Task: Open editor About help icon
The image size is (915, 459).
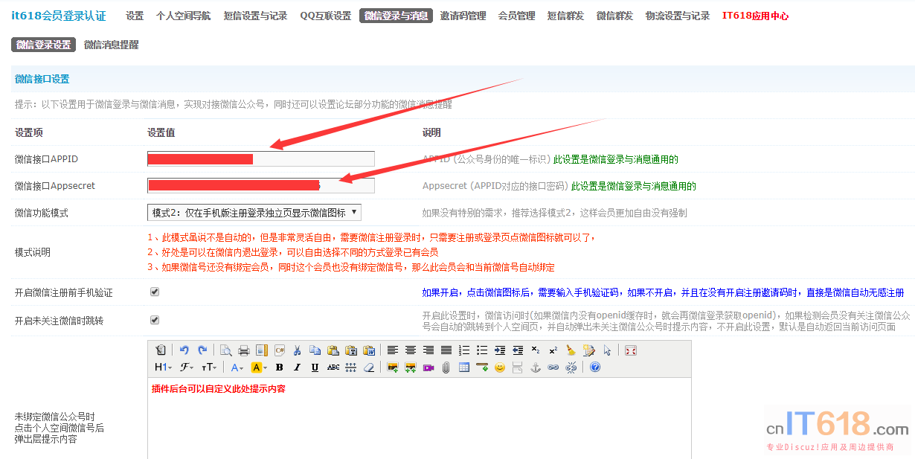Action: (595, 367)
